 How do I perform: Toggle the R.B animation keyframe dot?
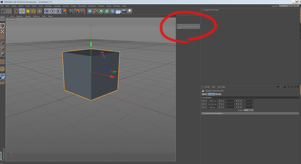pos(237,107)
